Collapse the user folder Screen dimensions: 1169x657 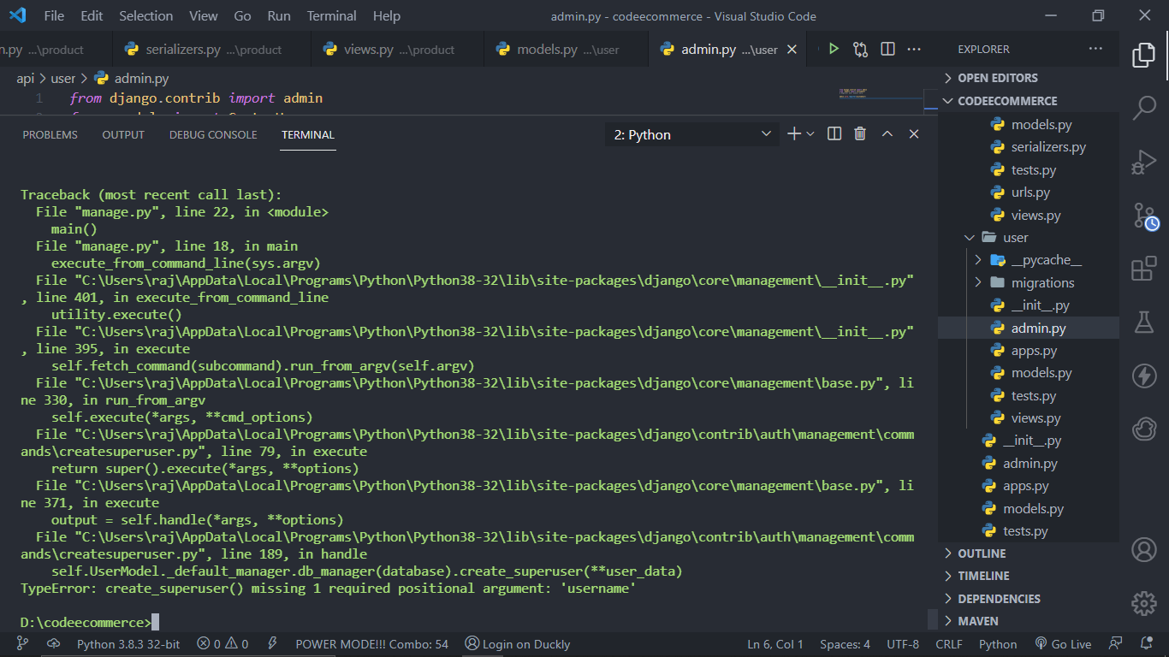point(1015,237)
